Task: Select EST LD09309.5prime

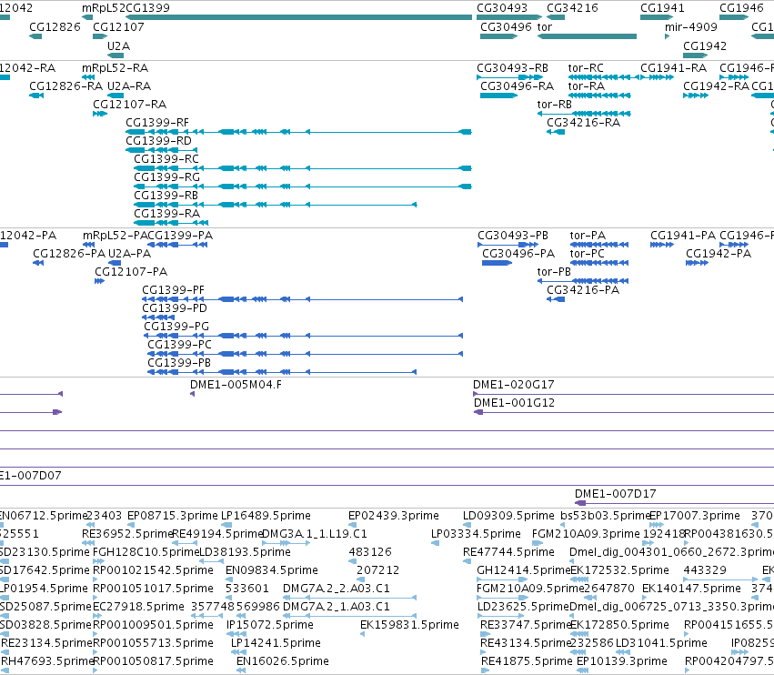Action: tap(508, 516)
